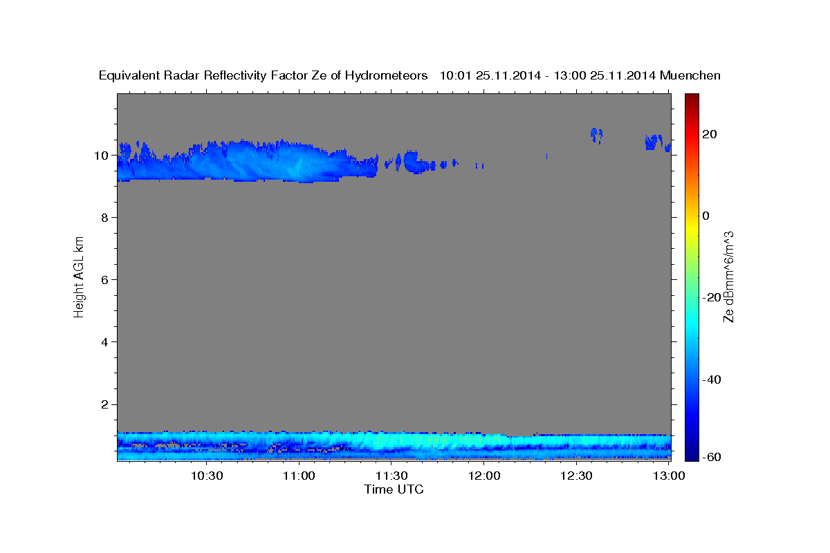830x553 pixels.
Task: Click the colorbar value '20'
Action: click(709, 134)
